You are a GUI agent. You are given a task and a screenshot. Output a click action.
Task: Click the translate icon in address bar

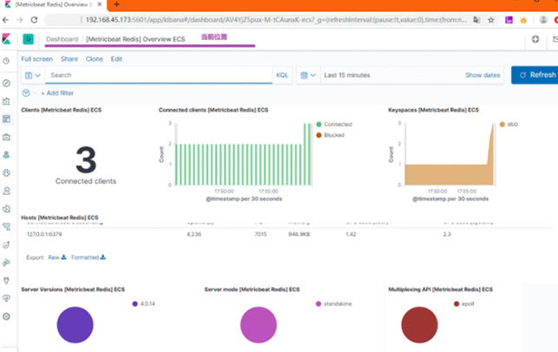coord(477,20)
